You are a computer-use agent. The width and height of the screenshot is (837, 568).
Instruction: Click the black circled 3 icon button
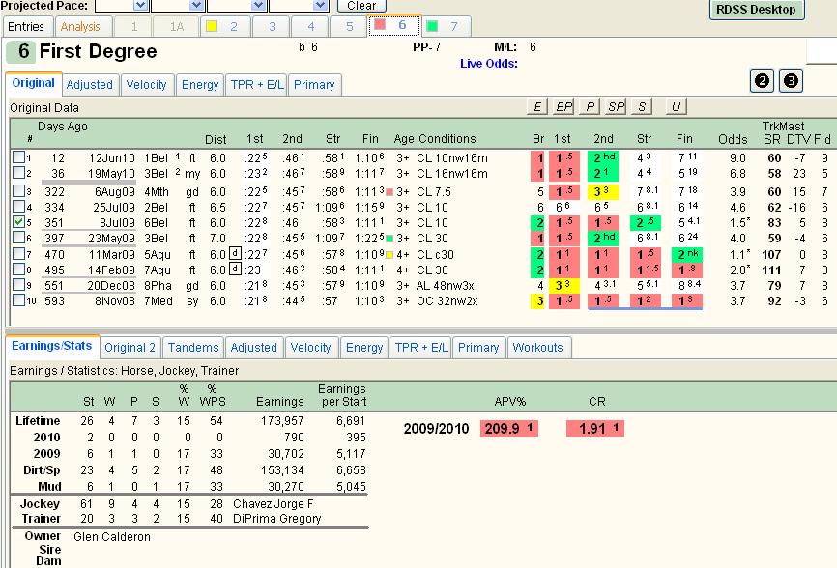pyautogui.click(x=791, y=81)
